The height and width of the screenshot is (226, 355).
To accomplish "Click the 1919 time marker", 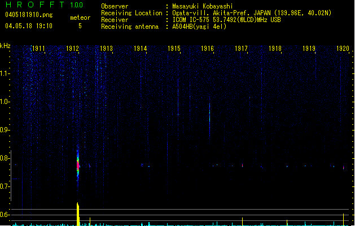I will coord(309,49).
